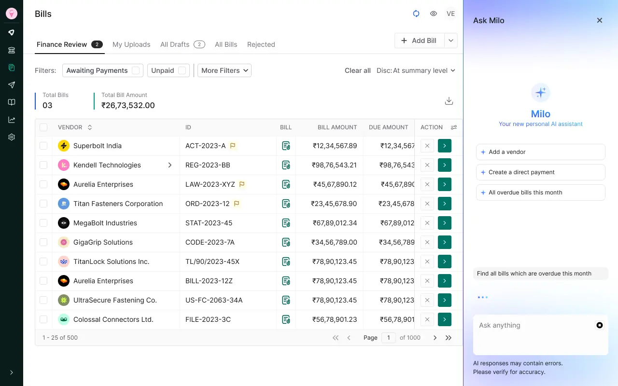Click the download bills icon
Viewport: 618px width, 386px height.
click(x=449, y=101)
